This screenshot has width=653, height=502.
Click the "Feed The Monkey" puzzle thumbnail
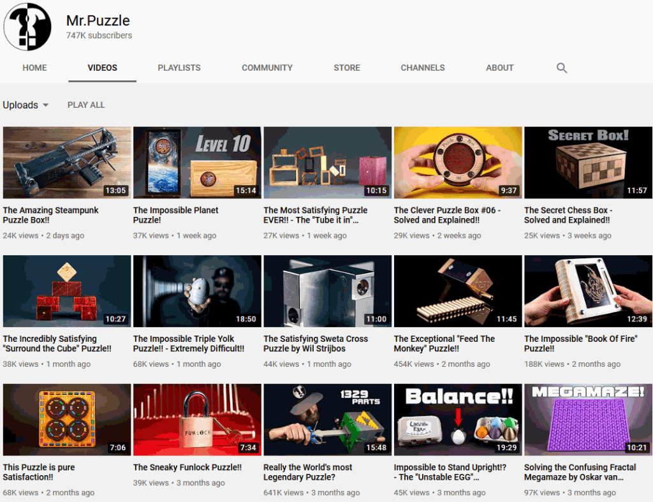tap(457, 291)
